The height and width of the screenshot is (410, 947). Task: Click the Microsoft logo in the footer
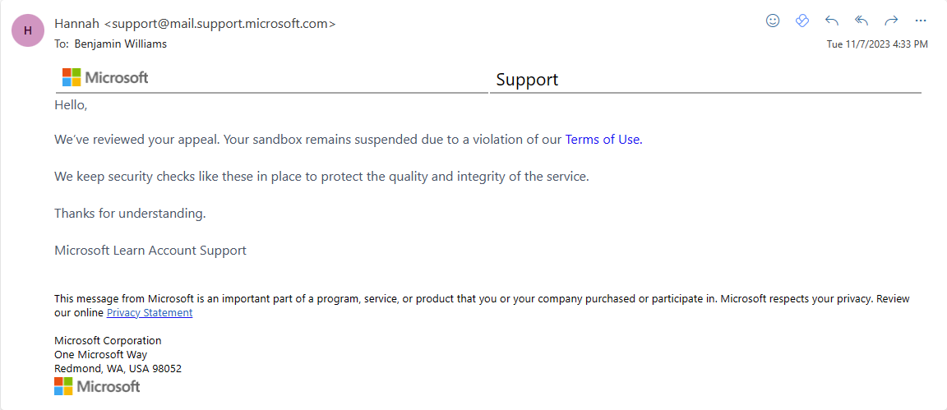pos(97,386)
